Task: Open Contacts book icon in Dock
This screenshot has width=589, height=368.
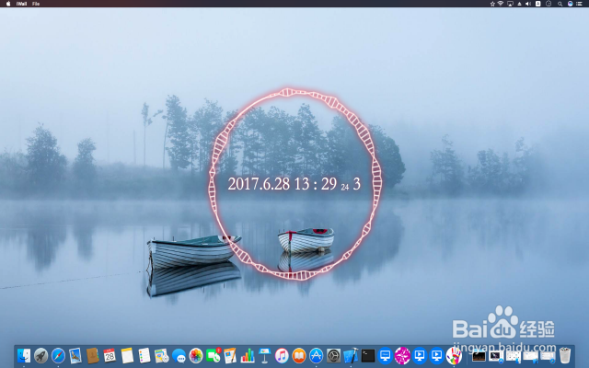Action: pyautogui.click(x=92, y=355)
